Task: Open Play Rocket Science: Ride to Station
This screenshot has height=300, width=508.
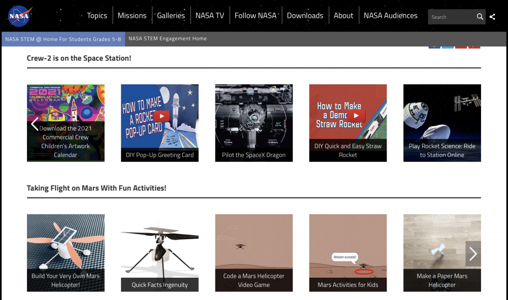Action: point(442,123)
